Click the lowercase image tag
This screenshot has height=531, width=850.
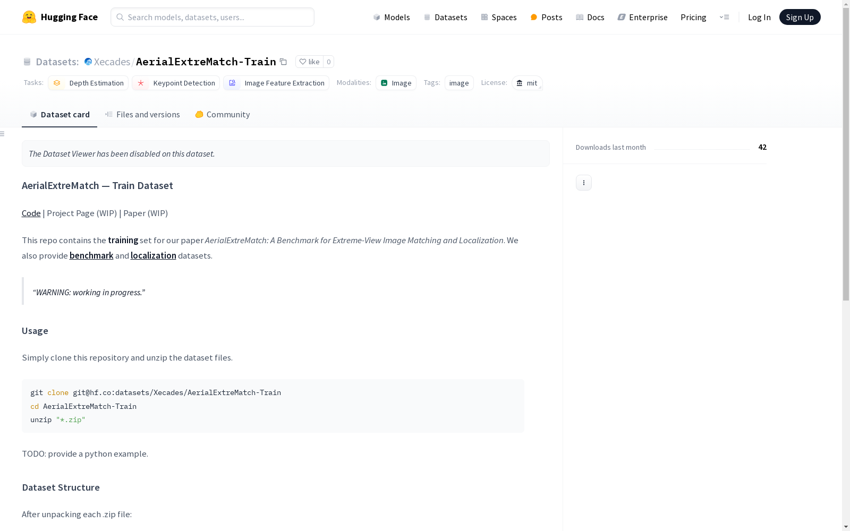pyautogui.click(x=459, y=83)
